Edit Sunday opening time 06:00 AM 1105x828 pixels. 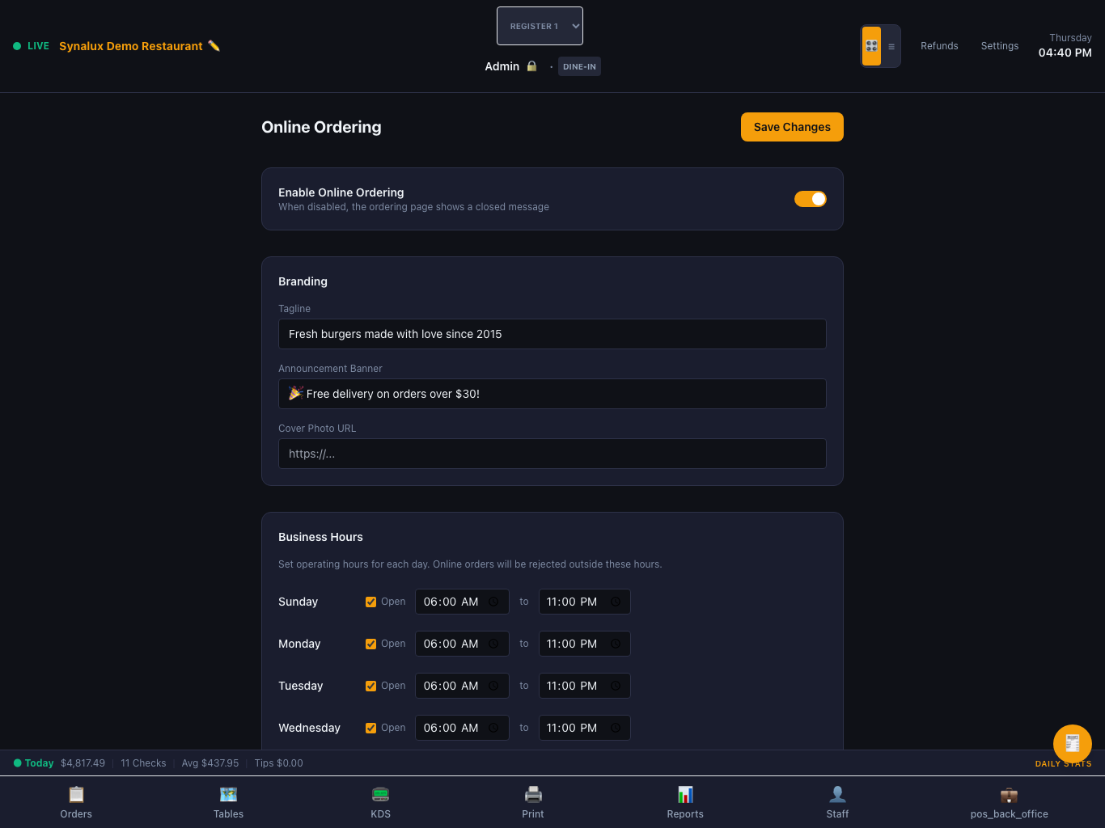462,602
